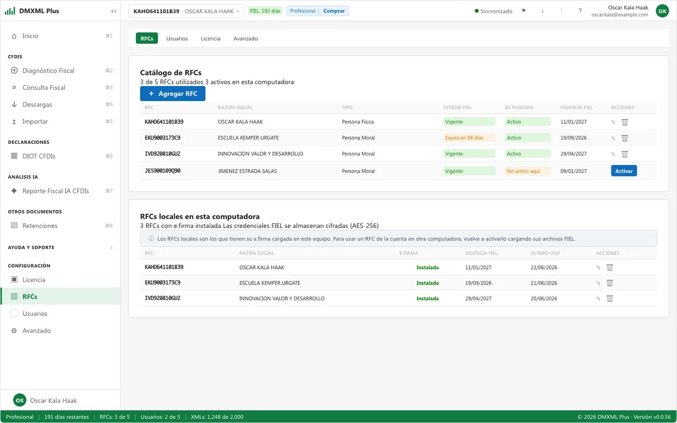The image size is (677, 423).
Task: Expand the Ayuda y Soporte section
Action: 60,247
